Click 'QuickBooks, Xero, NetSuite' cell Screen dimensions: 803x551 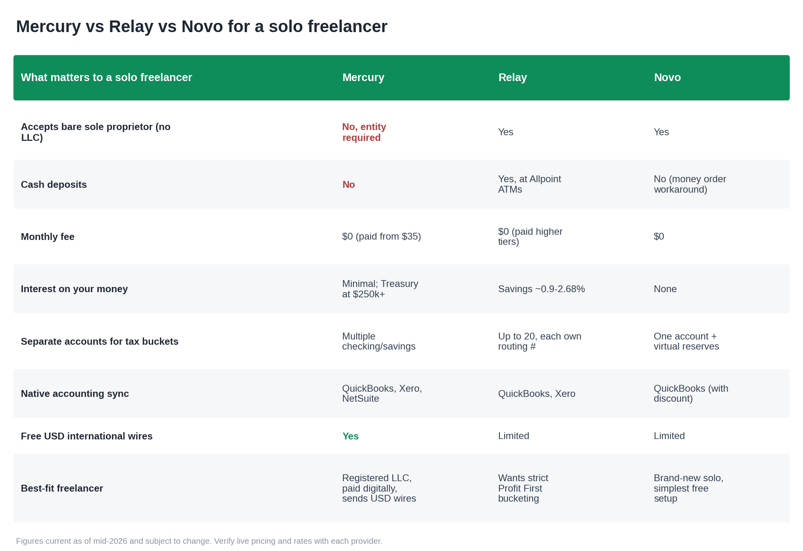pos(382,393)
